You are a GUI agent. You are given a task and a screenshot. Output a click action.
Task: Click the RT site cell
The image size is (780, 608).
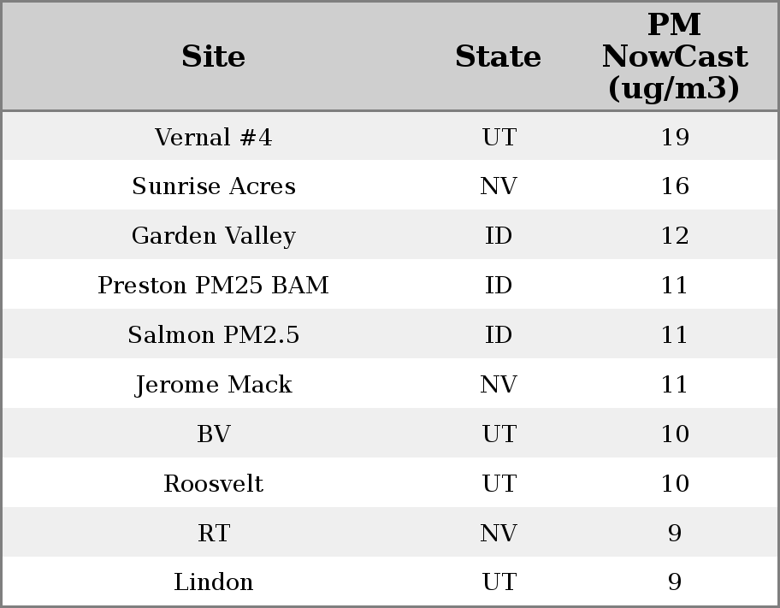214,533
